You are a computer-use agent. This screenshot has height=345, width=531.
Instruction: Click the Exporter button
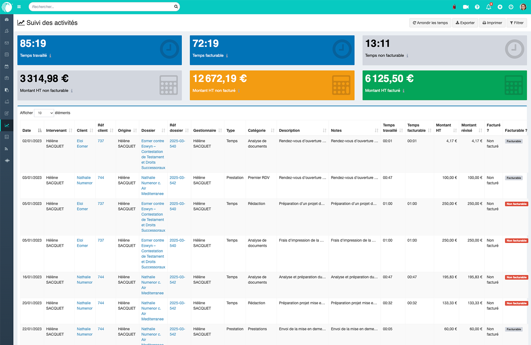point(465,23)
